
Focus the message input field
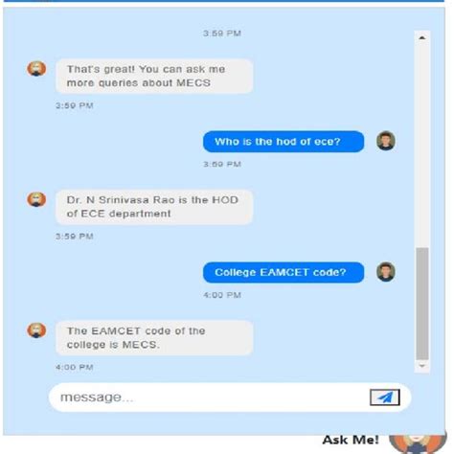click(x=211, y=397)
